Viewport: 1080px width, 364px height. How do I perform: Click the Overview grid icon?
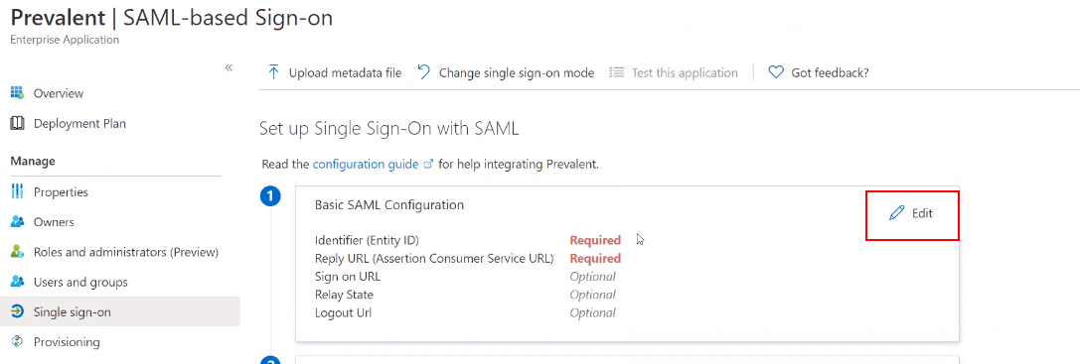tap(17, 93)
